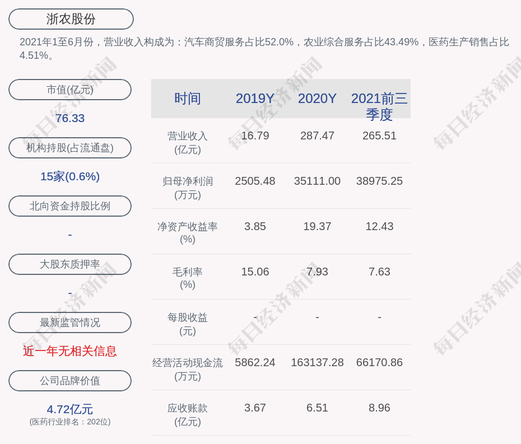The width and height of the screenshot is (521, 444).
Task: Select gross margin value 7.63
Action: [379, 272]
